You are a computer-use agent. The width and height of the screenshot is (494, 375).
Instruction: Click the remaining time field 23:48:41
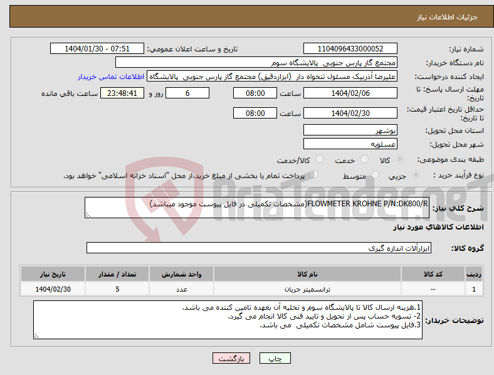(x=122, y=93)
